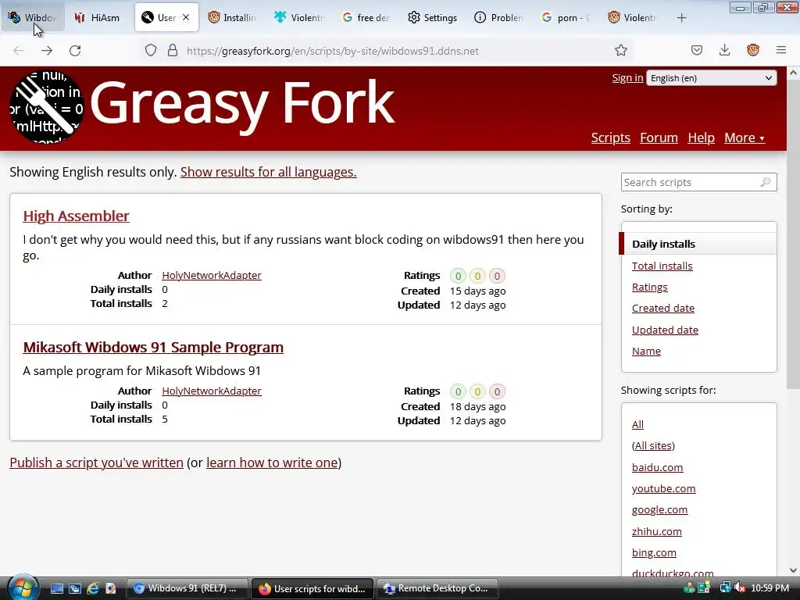
Task: Click the people tray icon in the system tray
Action: (x=689, y=587)
